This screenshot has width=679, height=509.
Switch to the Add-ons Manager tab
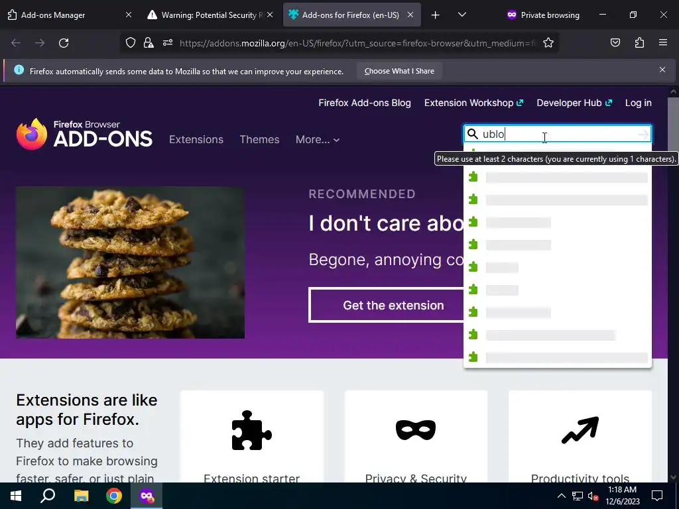tap(69, 15)
